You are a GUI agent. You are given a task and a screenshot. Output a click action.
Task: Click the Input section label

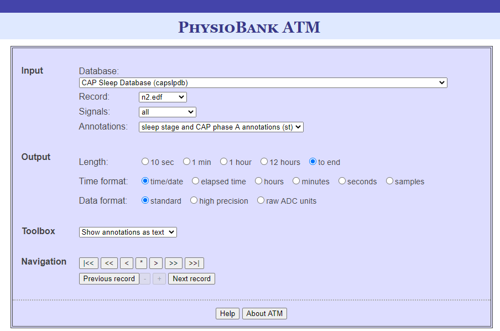pos(32,70)
